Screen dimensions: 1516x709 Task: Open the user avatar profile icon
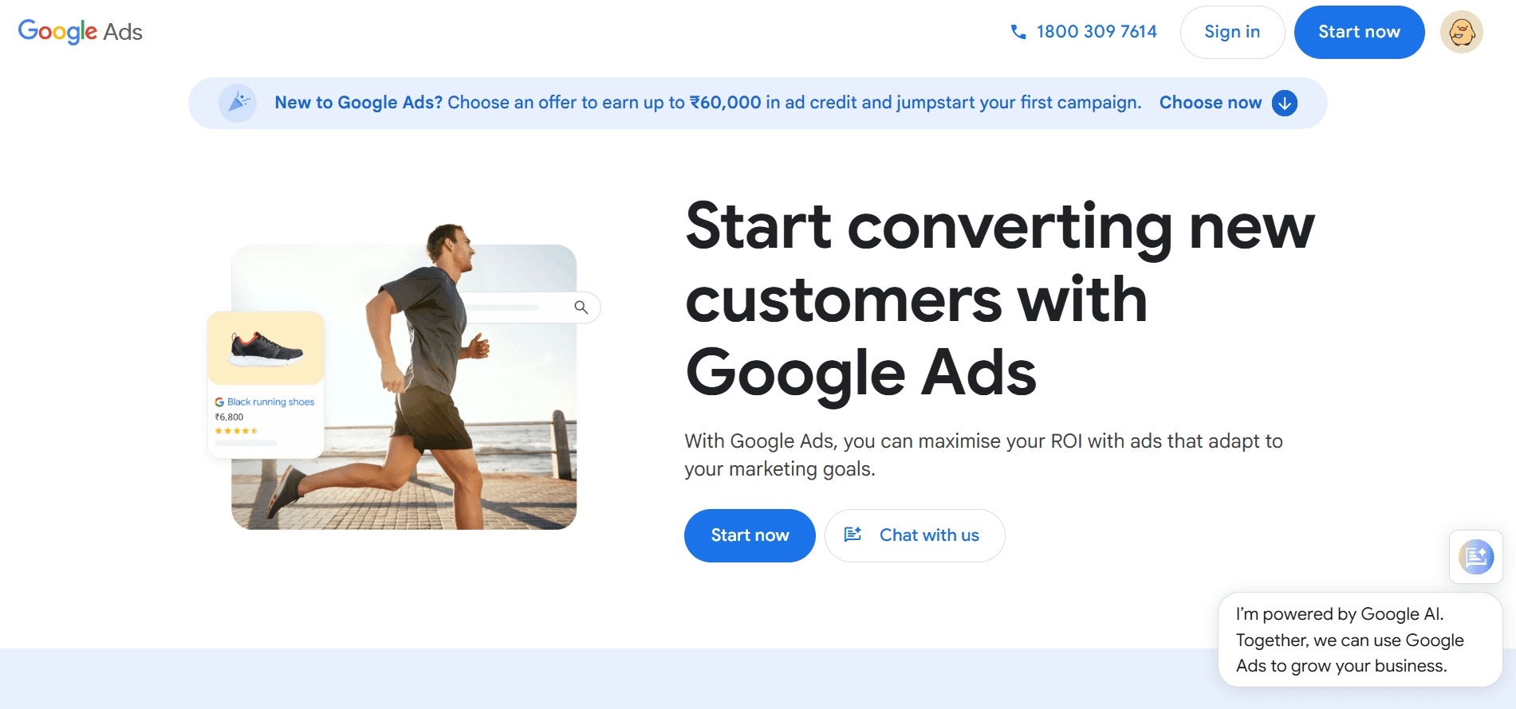point(1462,32)
